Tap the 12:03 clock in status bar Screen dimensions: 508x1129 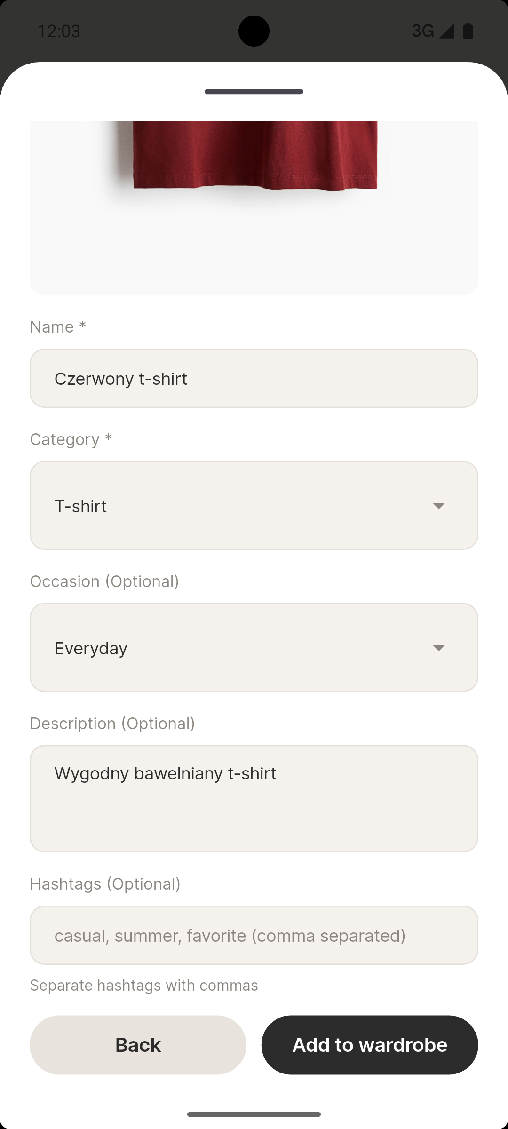[59, 31]
